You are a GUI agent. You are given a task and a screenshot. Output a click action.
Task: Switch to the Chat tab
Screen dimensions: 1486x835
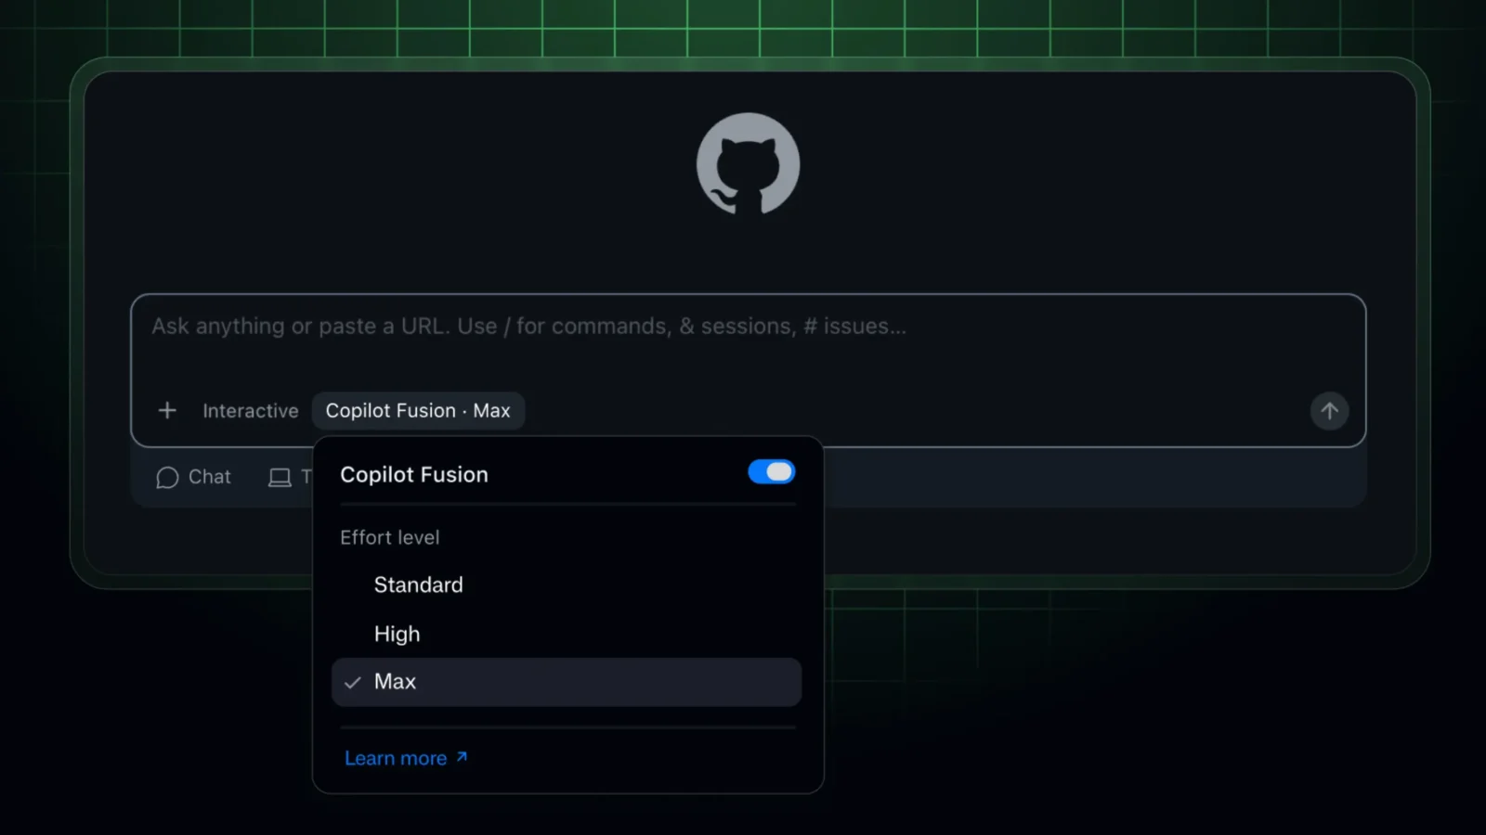coord(193,477)
